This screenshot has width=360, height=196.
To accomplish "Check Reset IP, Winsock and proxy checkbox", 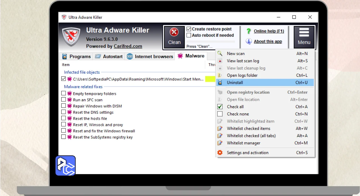I will click(x=64, y=124).
